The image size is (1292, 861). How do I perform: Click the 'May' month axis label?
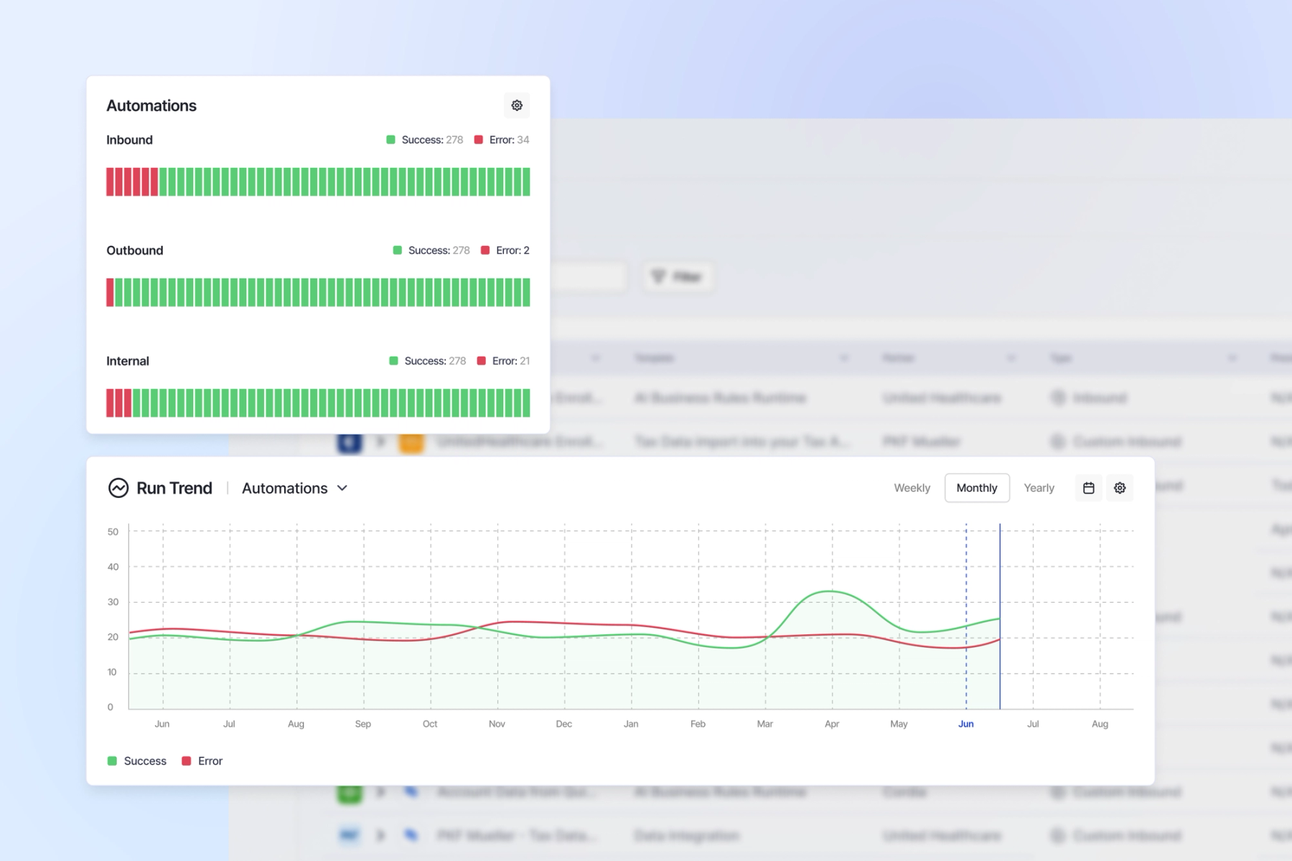(899, 724)
